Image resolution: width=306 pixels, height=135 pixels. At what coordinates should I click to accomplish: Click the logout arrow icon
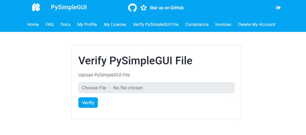coord(278,8)
